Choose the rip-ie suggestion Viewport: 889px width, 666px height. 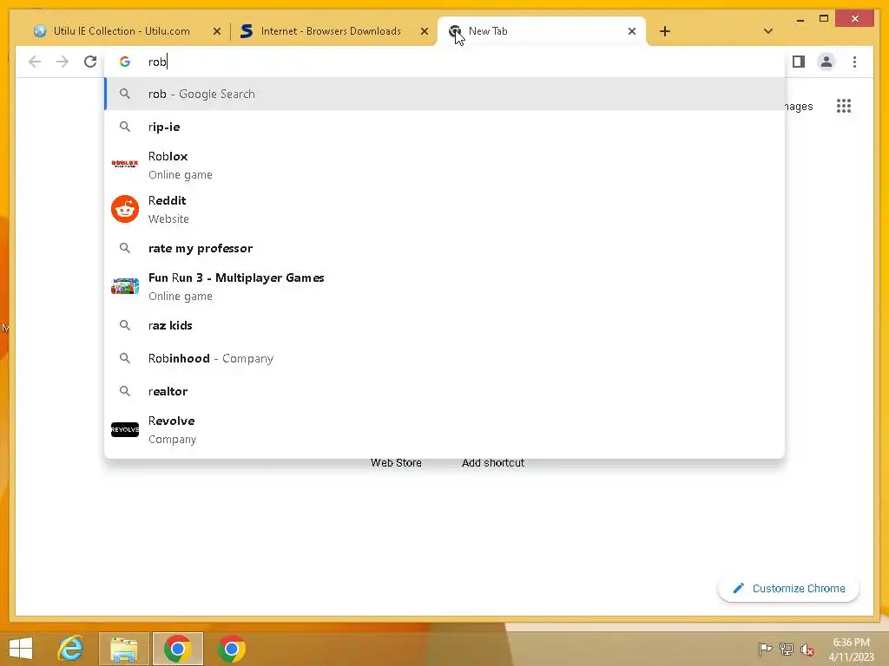click(445, 127)
